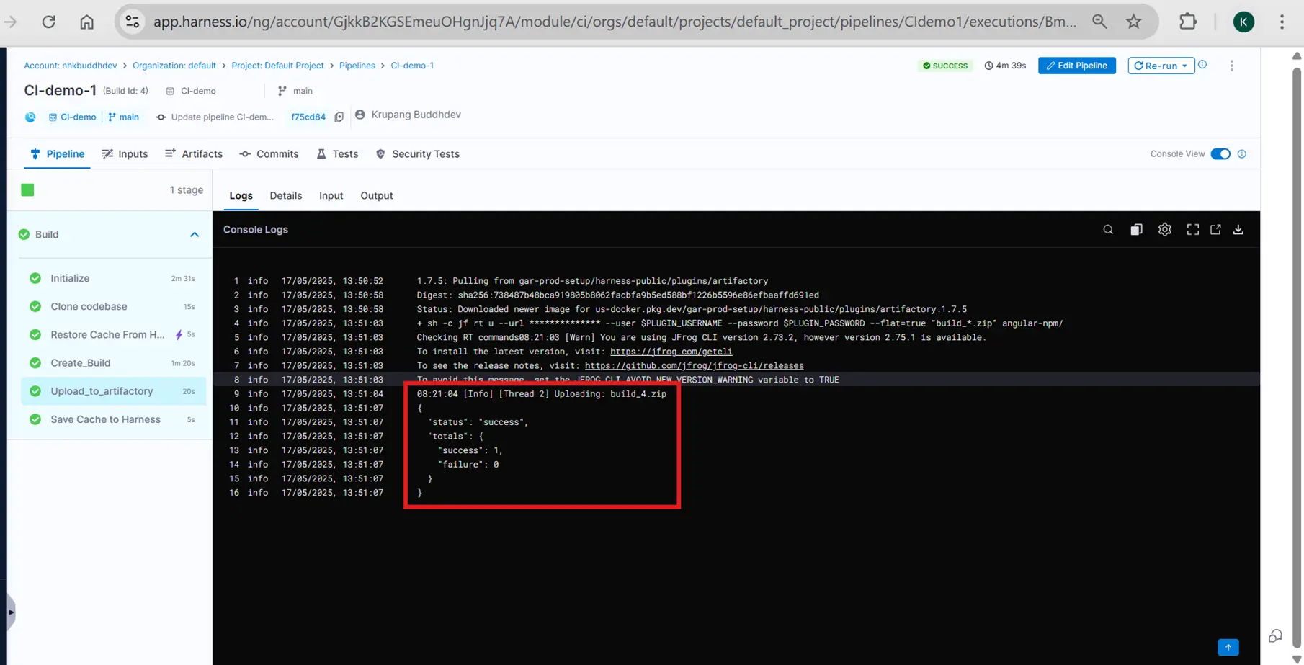Switch to the Pipeline tab
This screenshot has height=665, width=1304.
tap(58, 154)
